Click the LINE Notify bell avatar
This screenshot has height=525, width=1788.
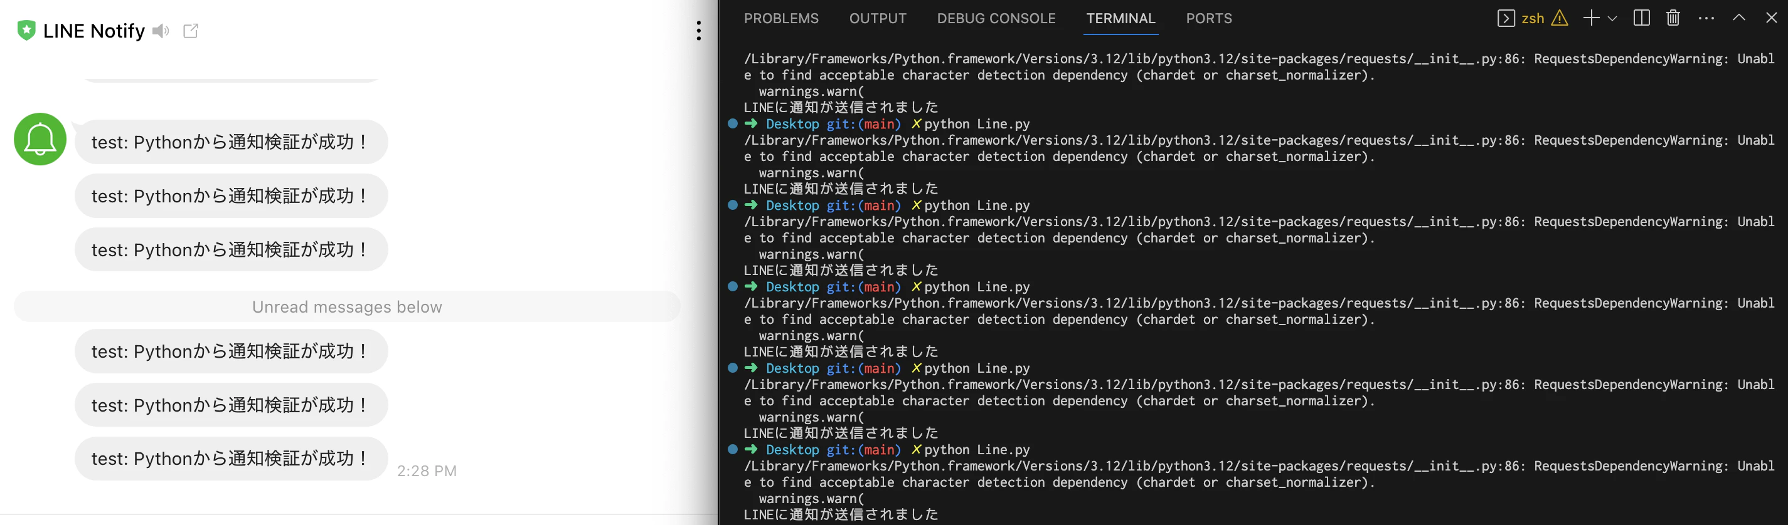pyautogui.click(x=40, y=138)
